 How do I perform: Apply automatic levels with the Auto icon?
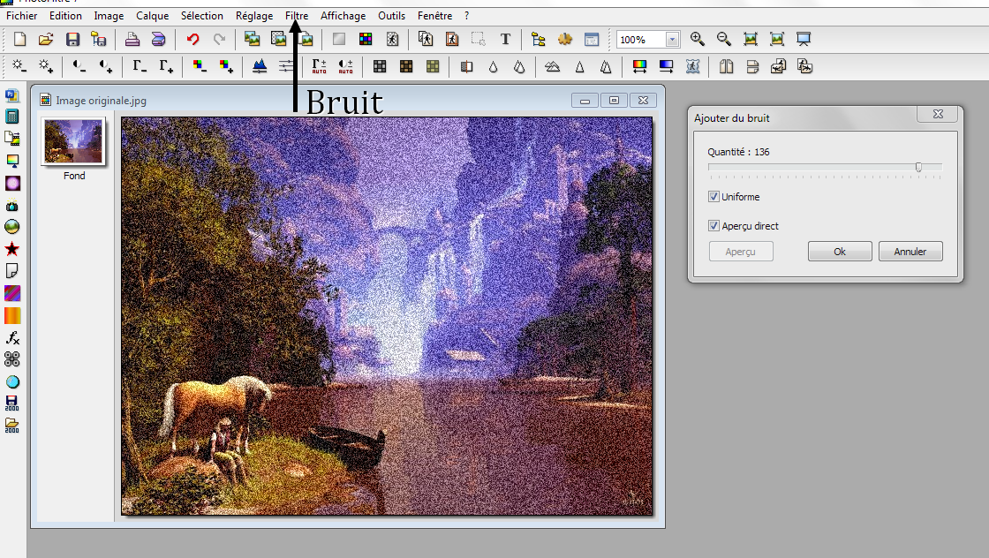pos(319,66)
